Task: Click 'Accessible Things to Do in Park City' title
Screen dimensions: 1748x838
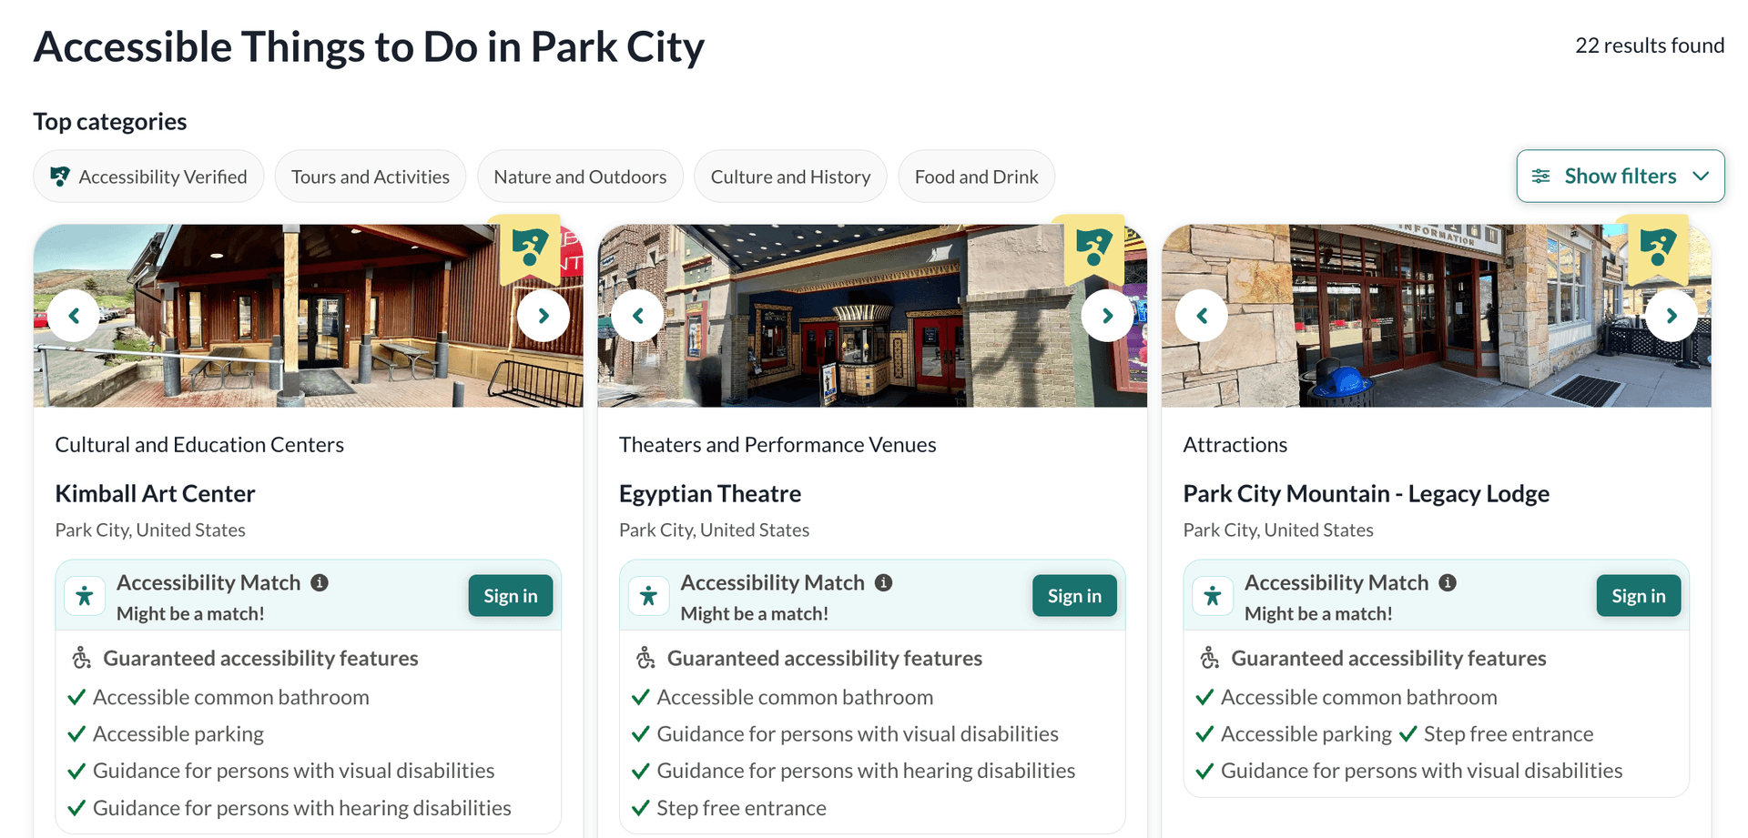Action: click(x=370, y=47)
